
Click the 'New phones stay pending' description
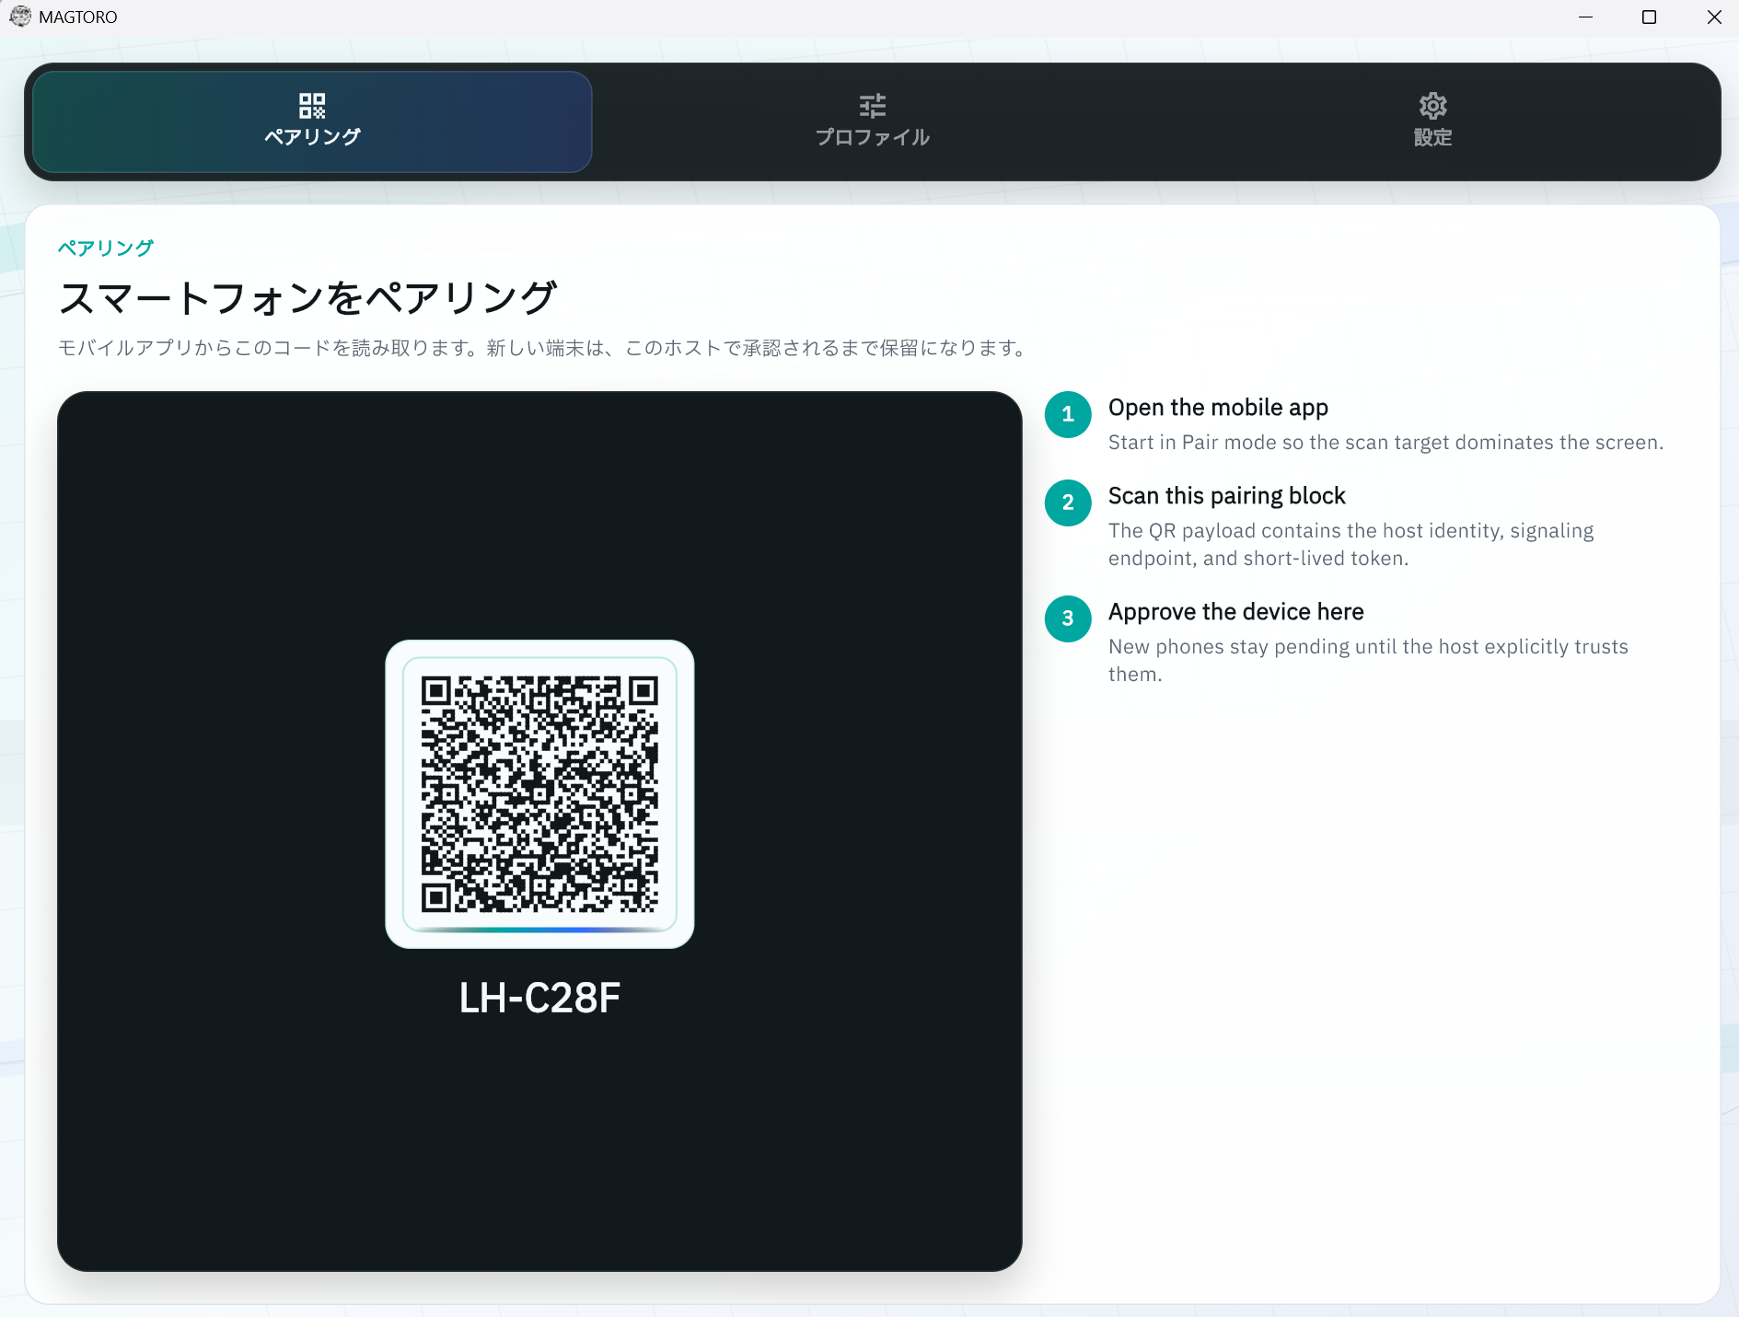[1368, 661]
